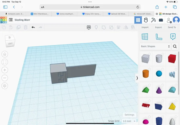The height and width of the screenshot is (125, 180).
Task: Click the Fit all in view icon
Action: 5,62
